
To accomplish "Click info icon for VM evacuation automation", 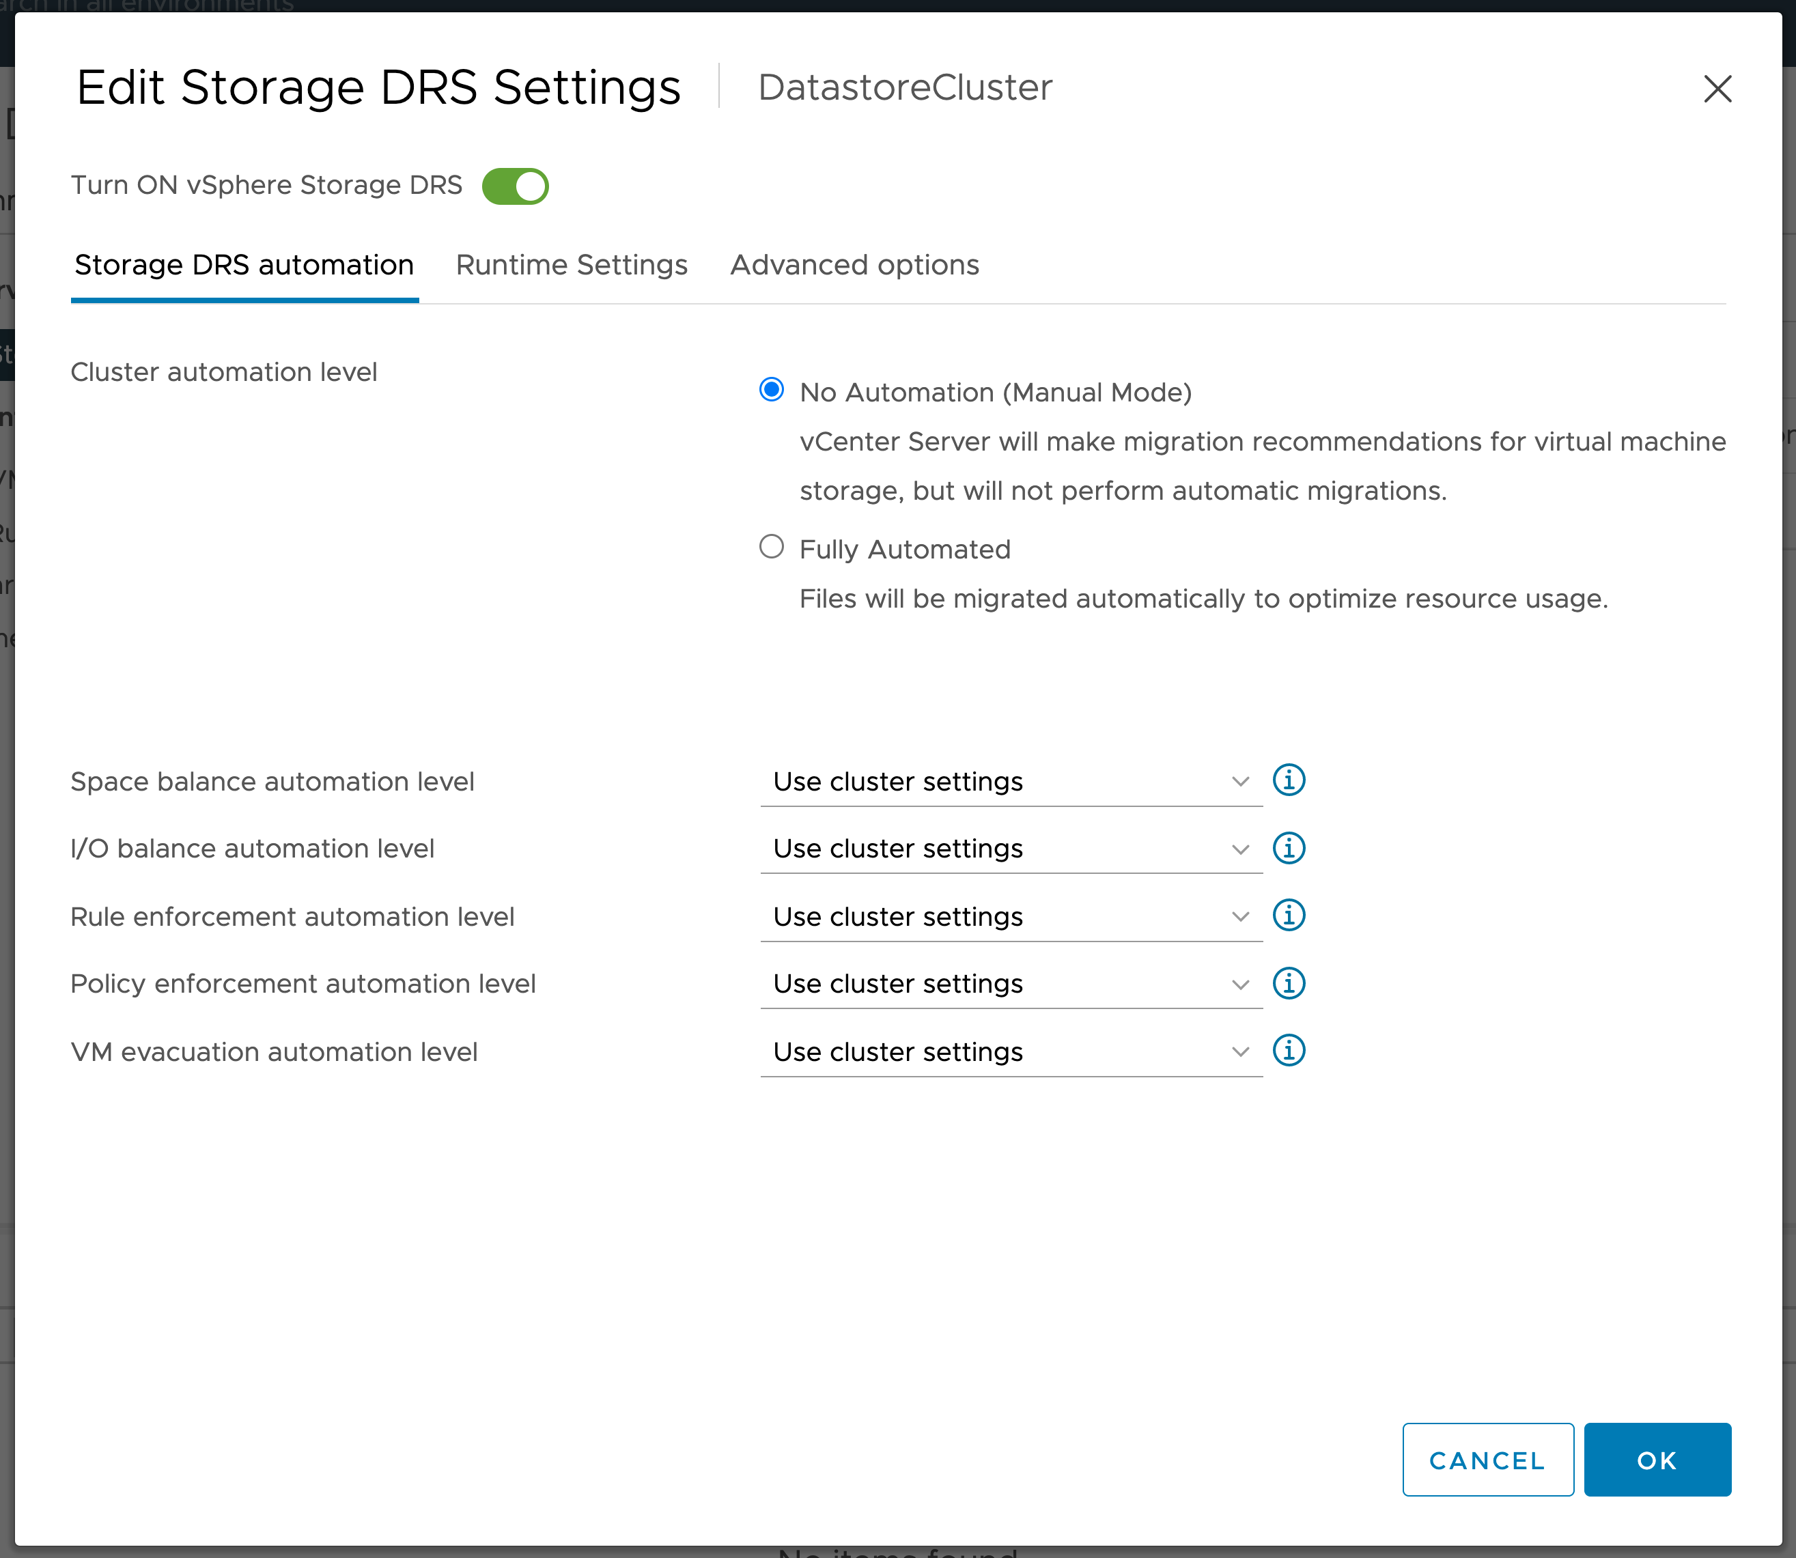I will tap(1288, 1050).
